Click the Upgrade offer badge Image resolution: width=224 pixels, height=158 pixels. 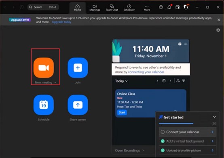[20, 20]
